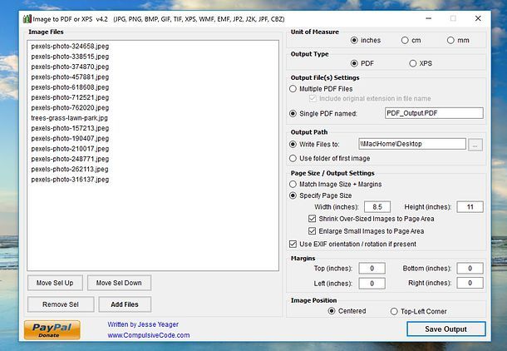Select Multiple PDF Files option
This screenshot has width=507, height=351.
293,89
